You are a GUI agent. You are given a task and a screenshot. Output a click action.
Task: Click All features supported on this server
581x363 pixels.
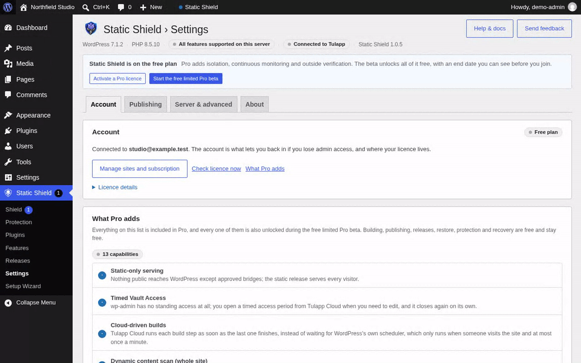tap(222, 44)
